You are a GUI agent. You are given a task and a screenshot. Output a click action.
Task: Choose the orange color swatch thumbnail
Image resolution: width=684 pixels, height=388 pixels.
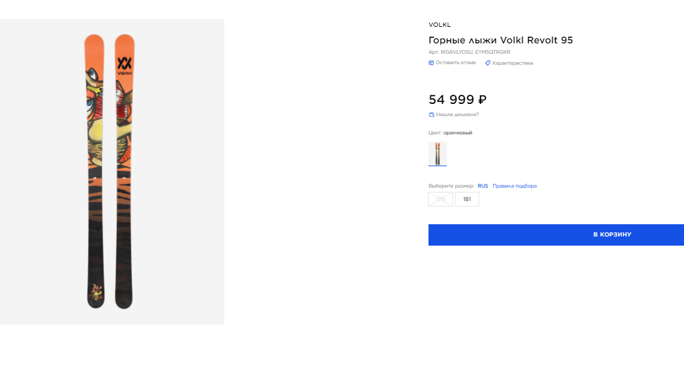[438, 153]
